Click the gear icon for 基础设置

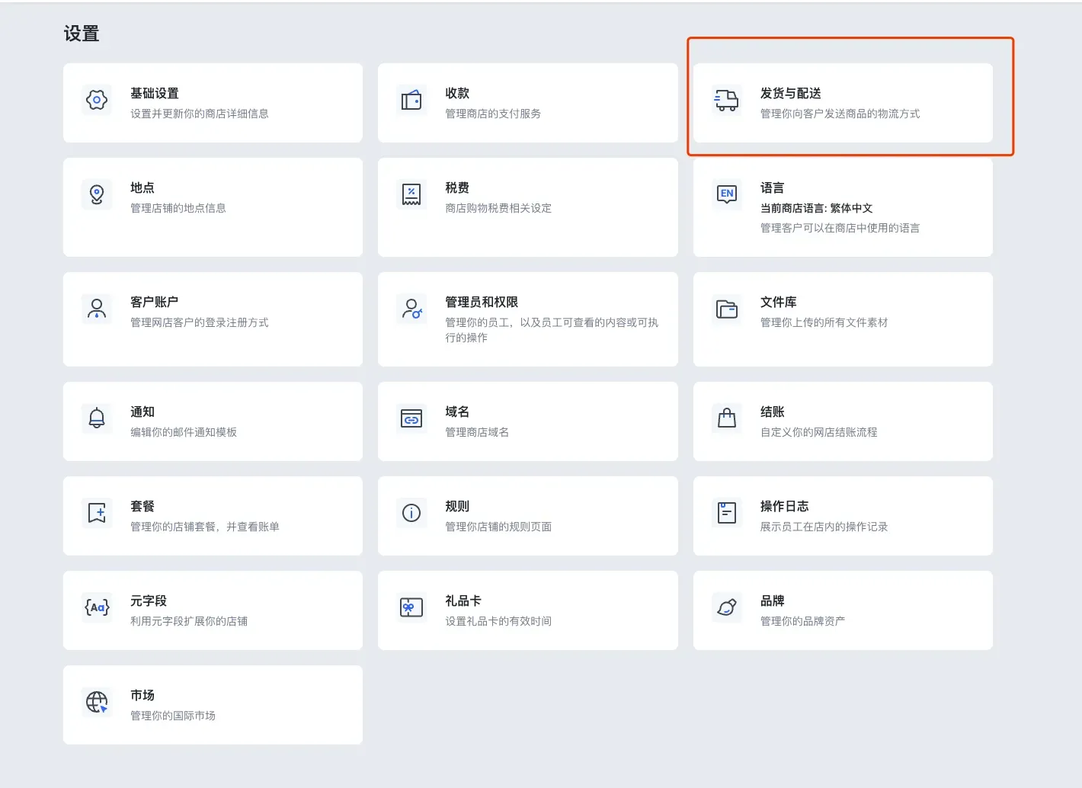click(97, 100)
